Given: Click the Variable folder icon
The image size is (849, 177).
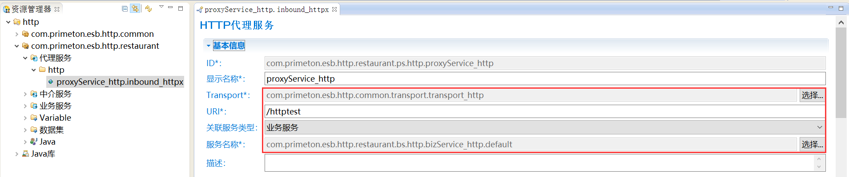Looking at the screenshot, I should click(x=34, y=118).
